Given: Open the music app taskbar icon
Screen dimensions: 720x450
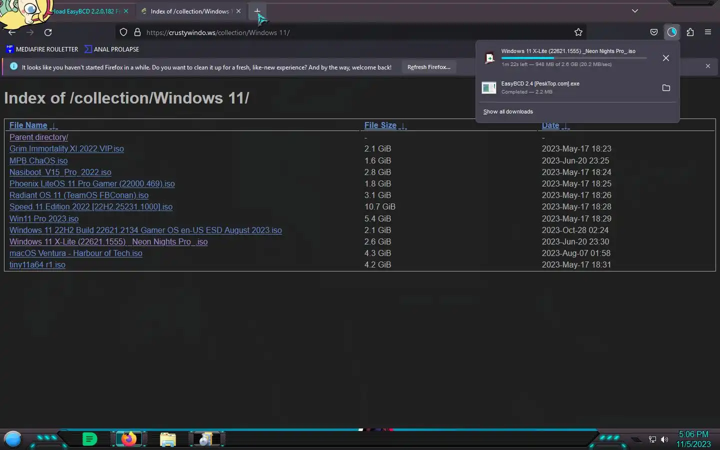Looking at the screenshot, I should pyautogui.click(x=205, y=439).
